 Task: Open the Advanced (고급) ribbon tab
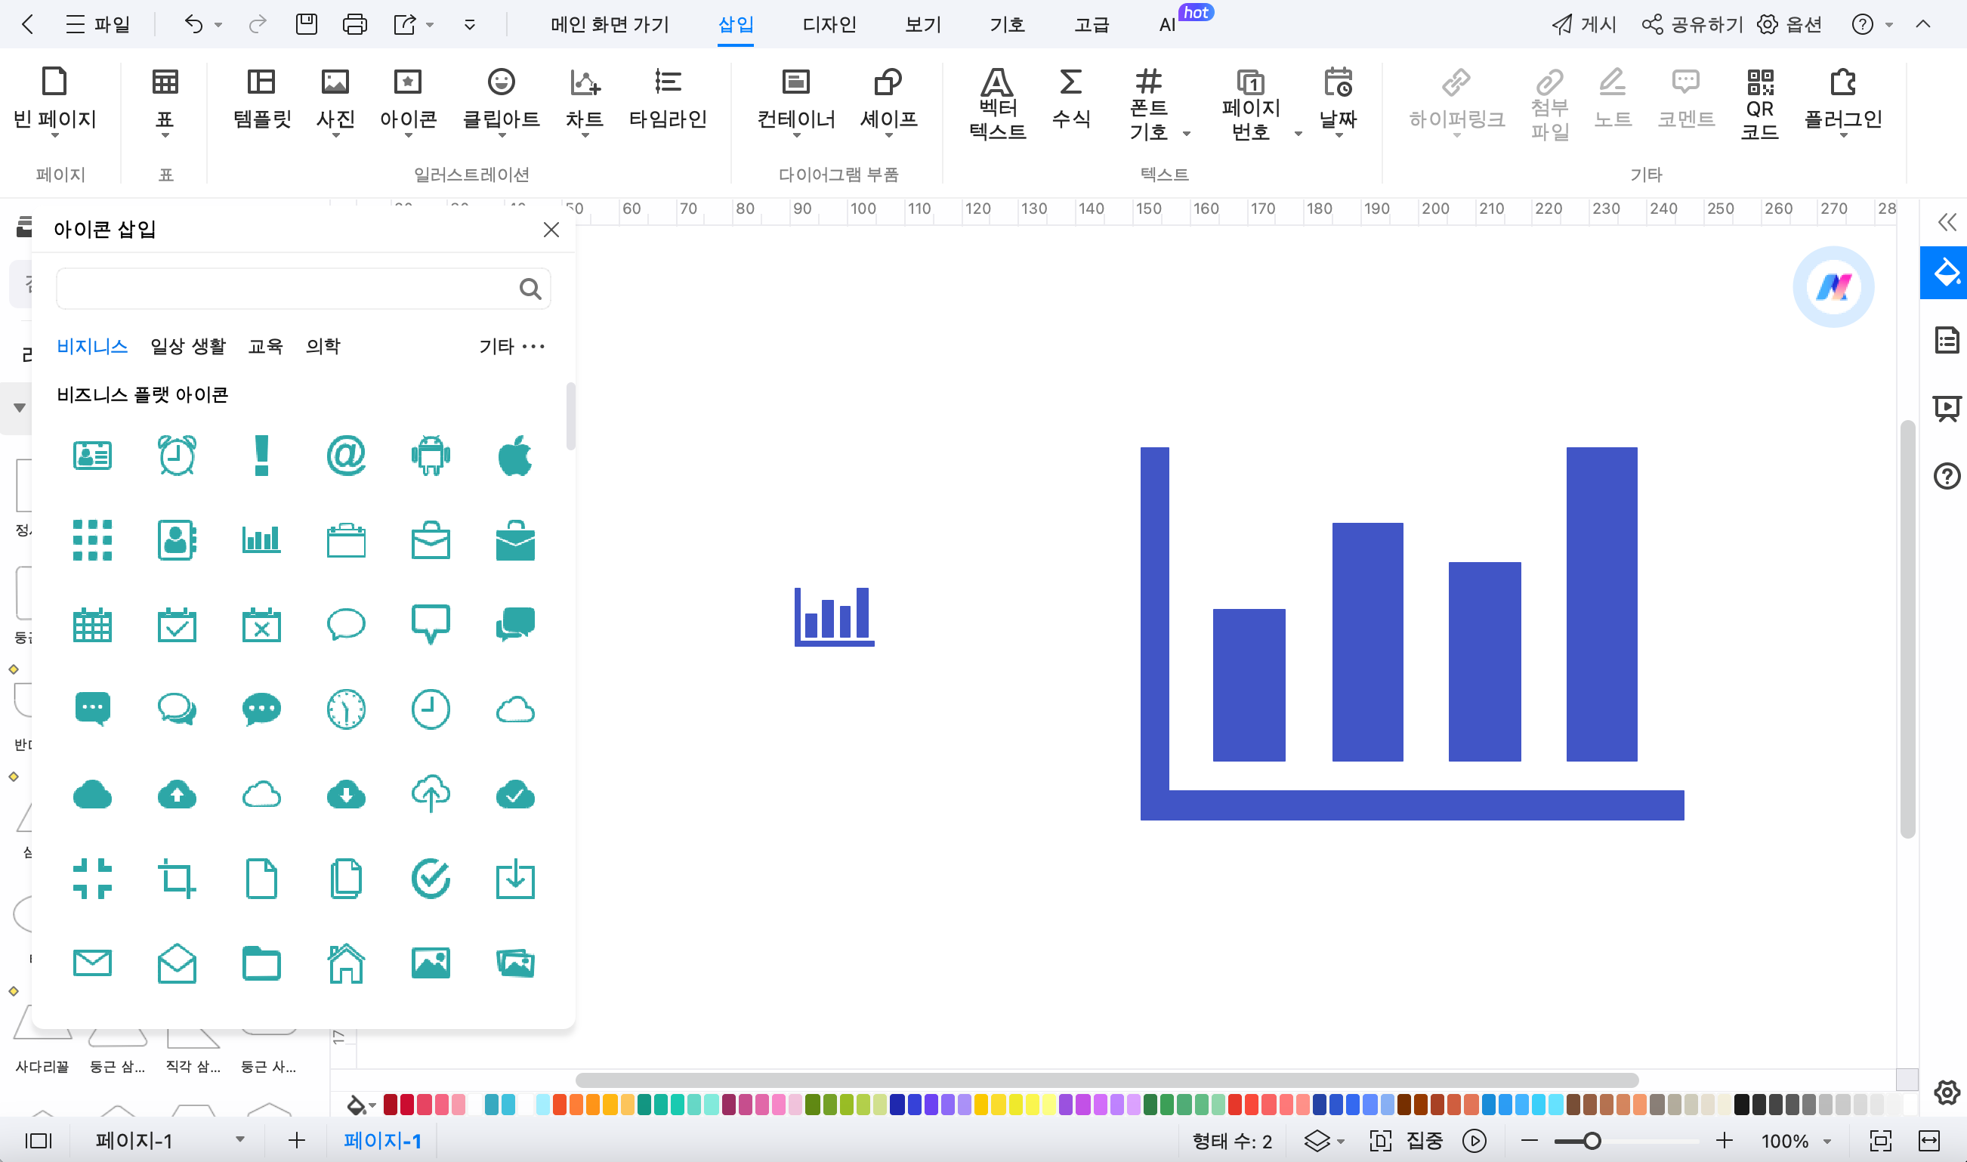1091,24
